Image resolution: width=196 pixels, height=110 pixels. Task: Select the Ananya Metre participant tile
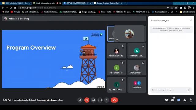click(x=137, y=68)
